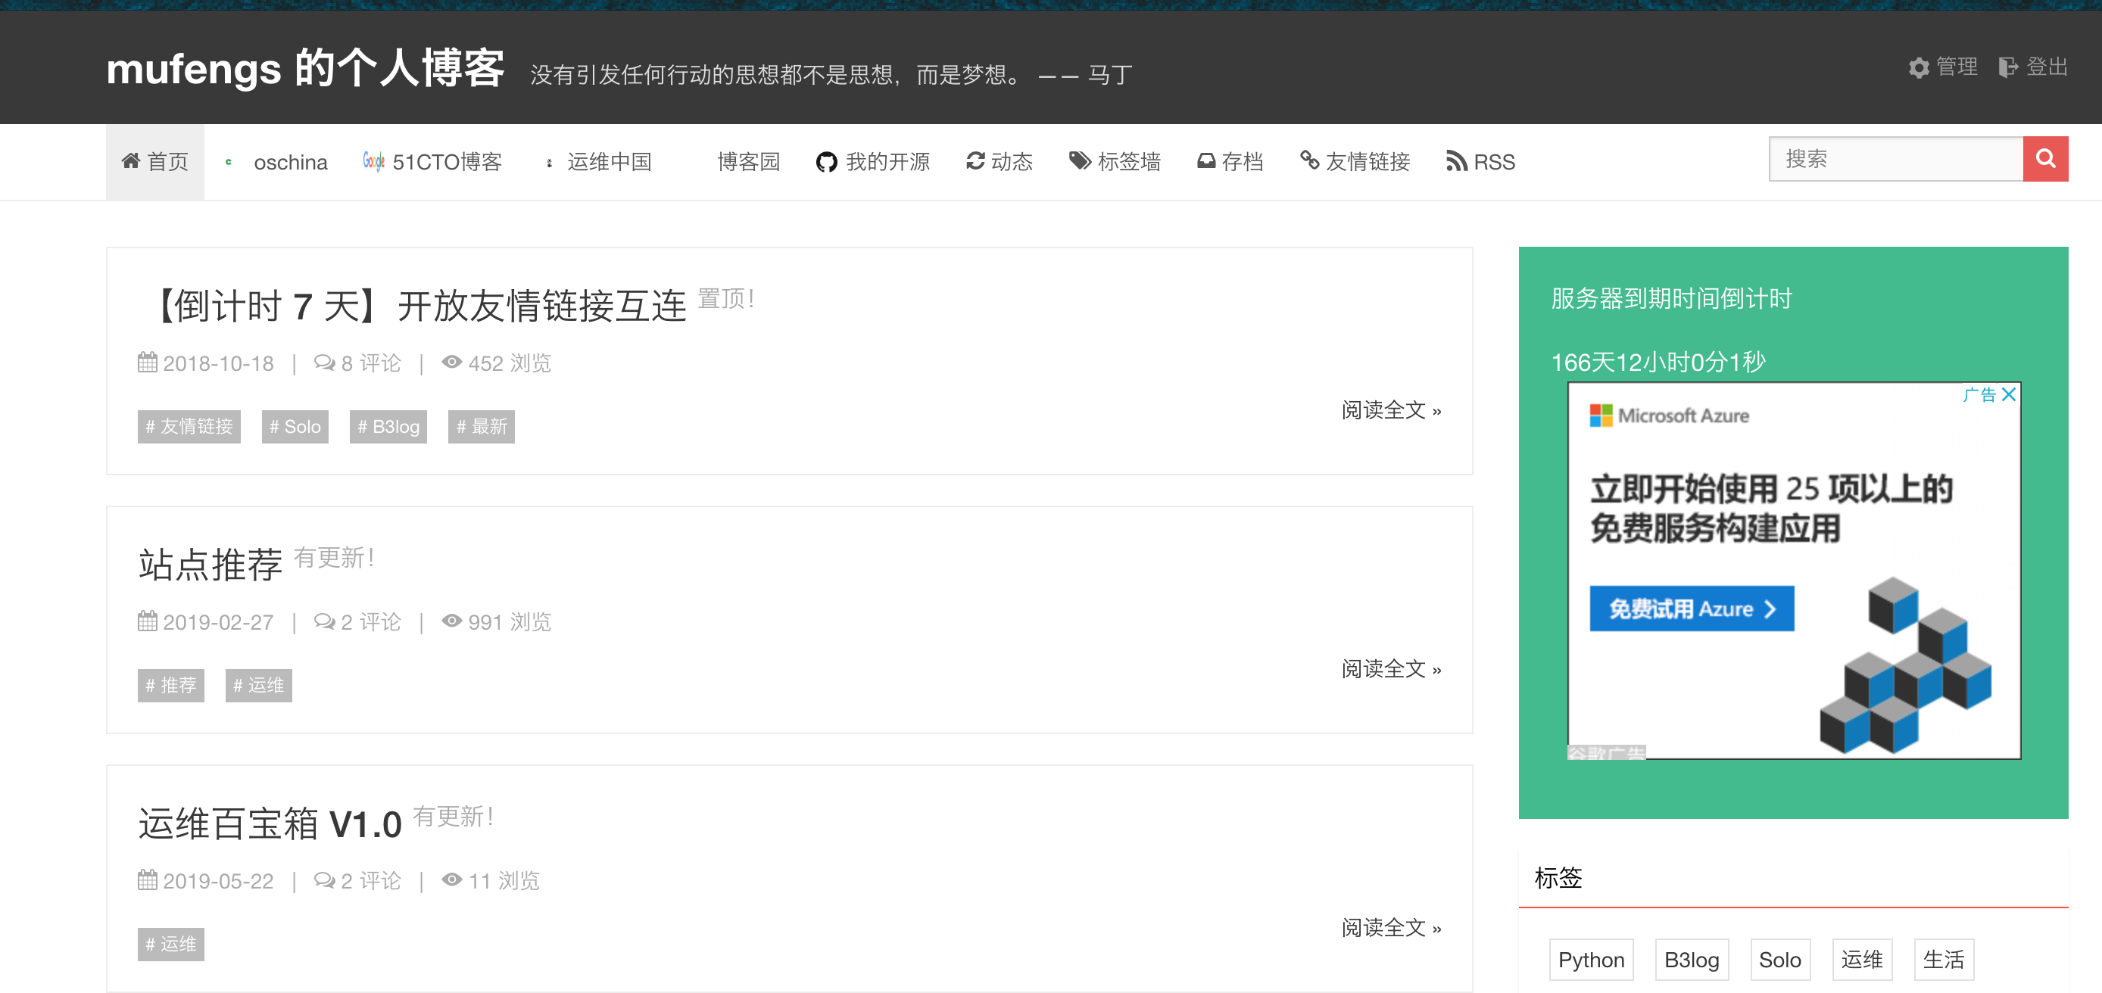
Task: Open the 存档 archive page
Action: [1230, 161]
